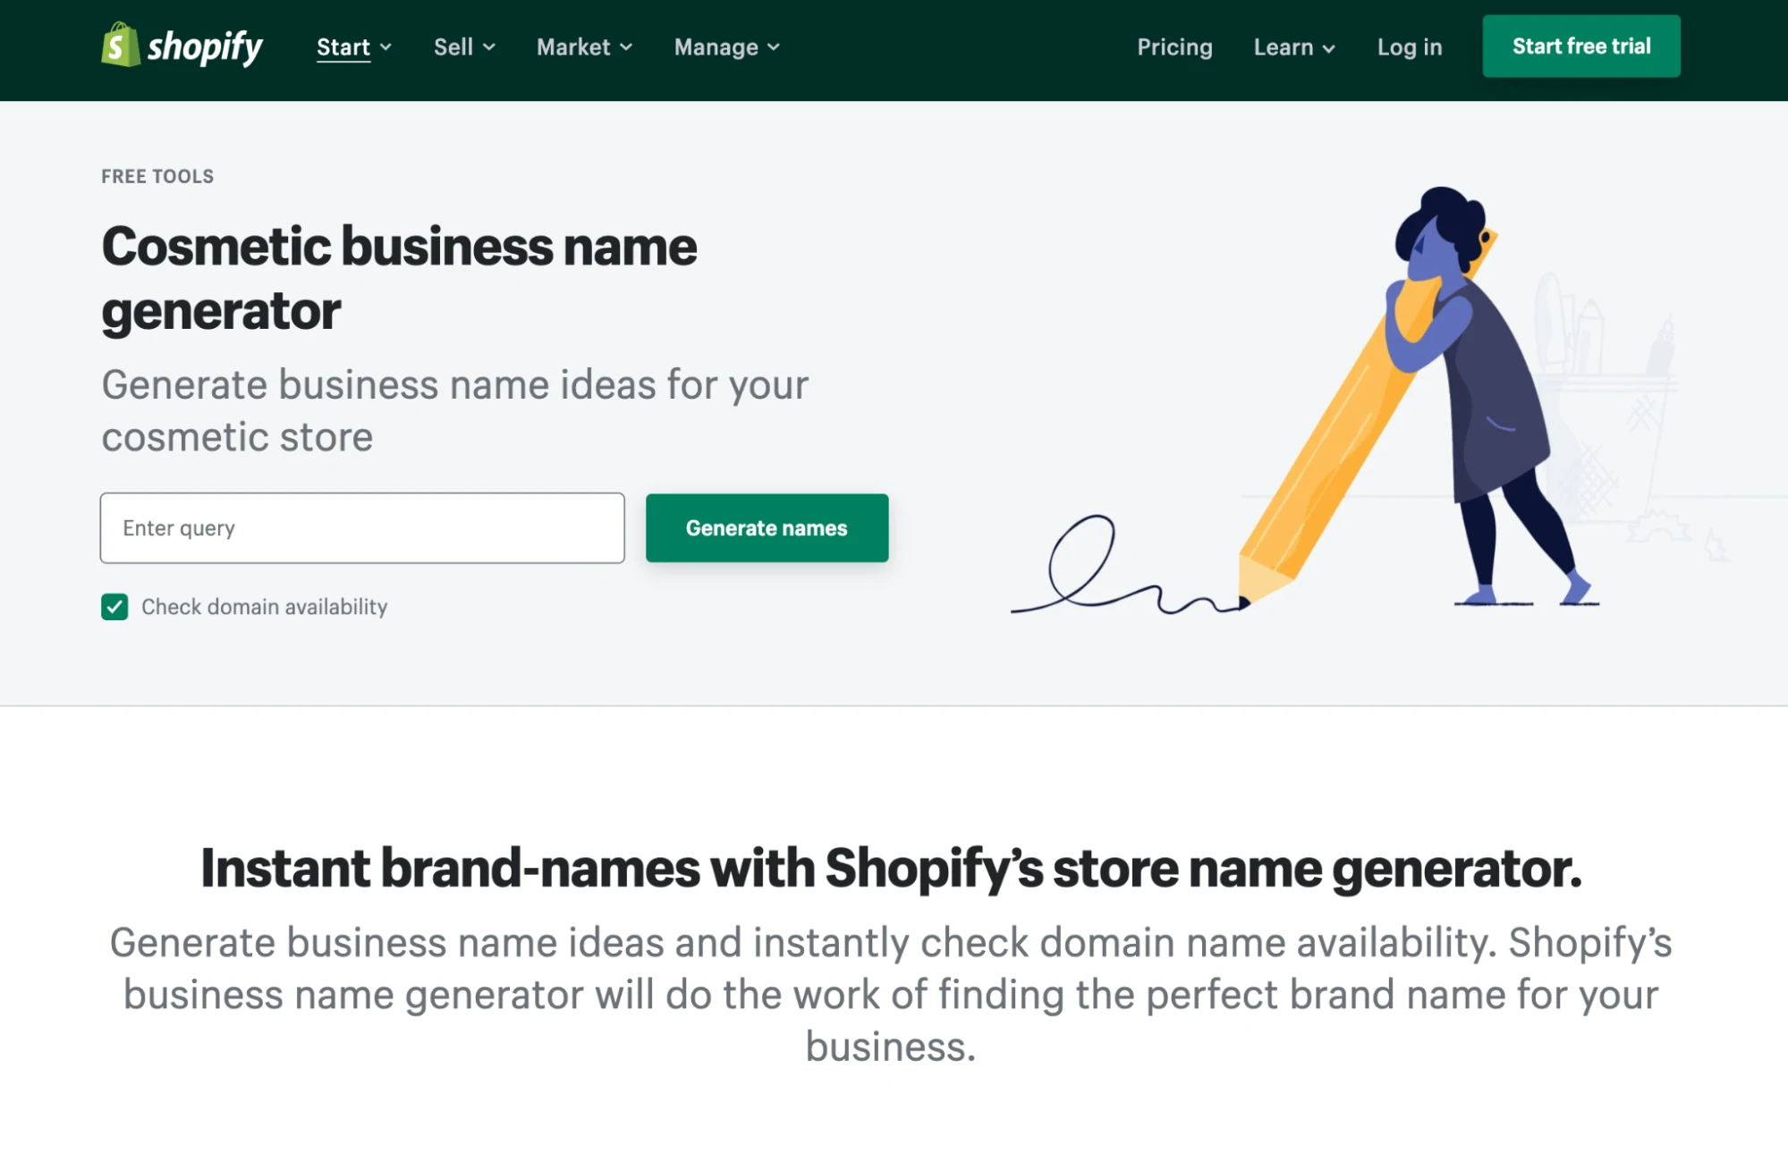Click the shopify wordmark text
The image size is (1788, 1161).
point(205,46)
